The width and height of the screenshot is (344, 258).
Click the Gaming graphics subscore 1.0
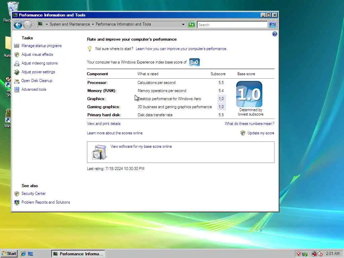pyautogui.click(x=221, y=107)
